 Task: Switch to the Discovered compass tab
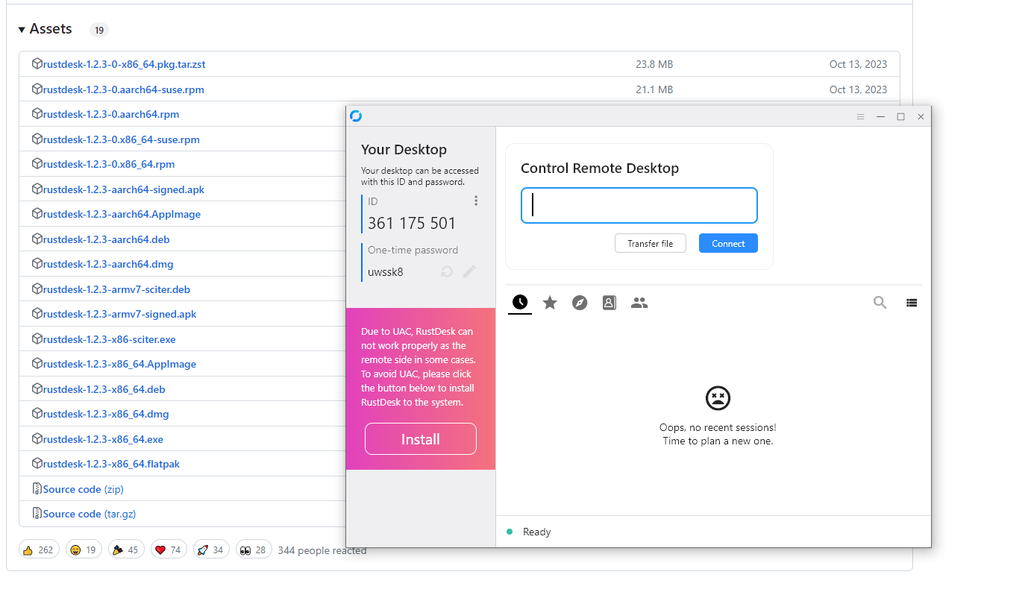[x=580, y=302]
